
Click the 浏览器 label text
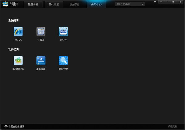click(18, 40)
